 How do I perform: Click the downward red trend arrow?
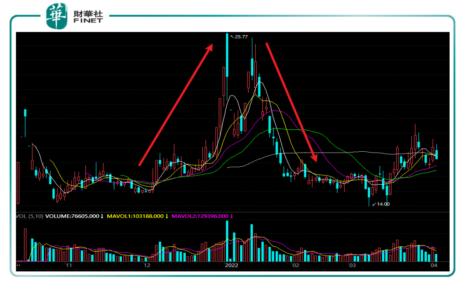point(291,101)
